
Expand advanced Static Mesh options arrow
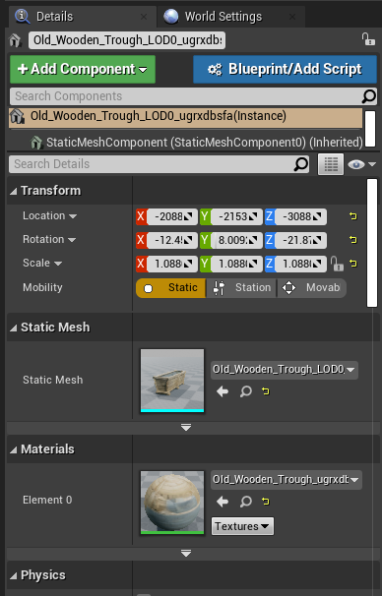tap(186, 428)
